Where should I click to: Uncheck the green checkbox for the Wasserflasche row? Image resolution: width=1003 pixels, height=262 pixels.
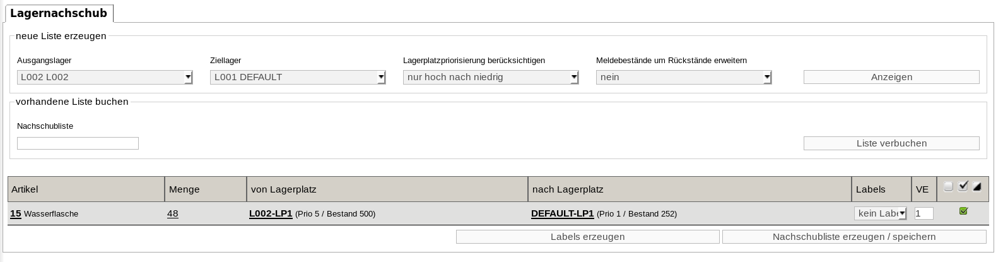963,211
